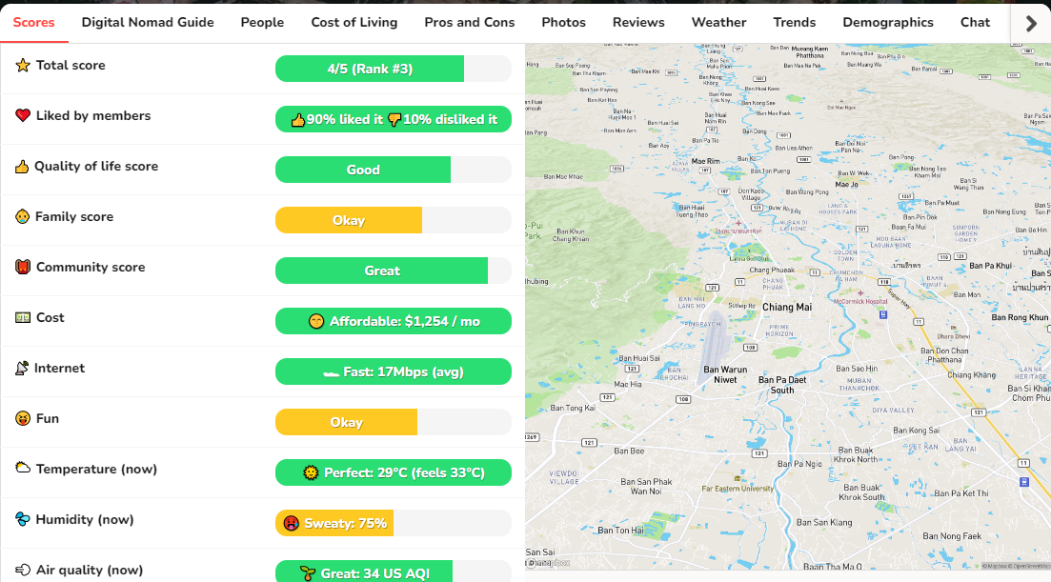Click the Air quality (now) label
Viewport: 1051px width, 582px height.
coord(90,570)
